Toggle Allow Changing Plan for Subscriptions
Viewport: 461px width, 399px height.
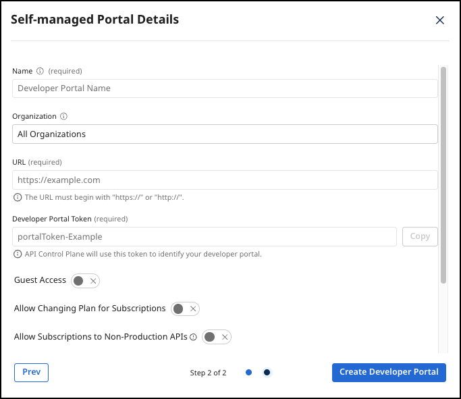point(185,309)
